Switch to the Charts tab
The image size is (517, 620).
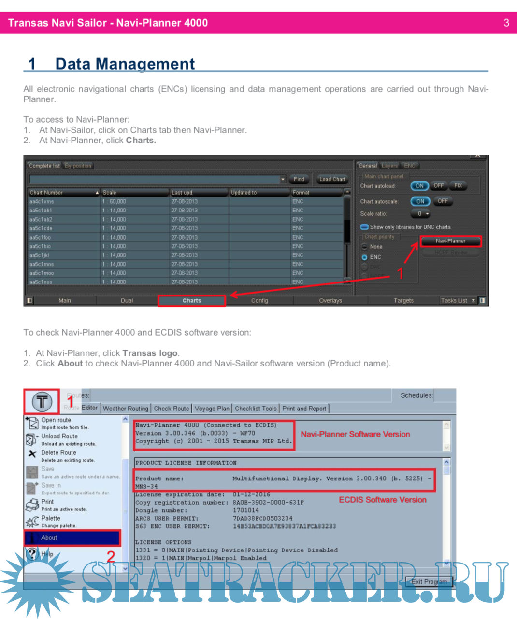(x=192, y=300)
